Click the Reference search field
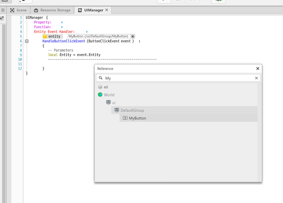This screenshot has width=283, height=203. click(x=178, y=78)
